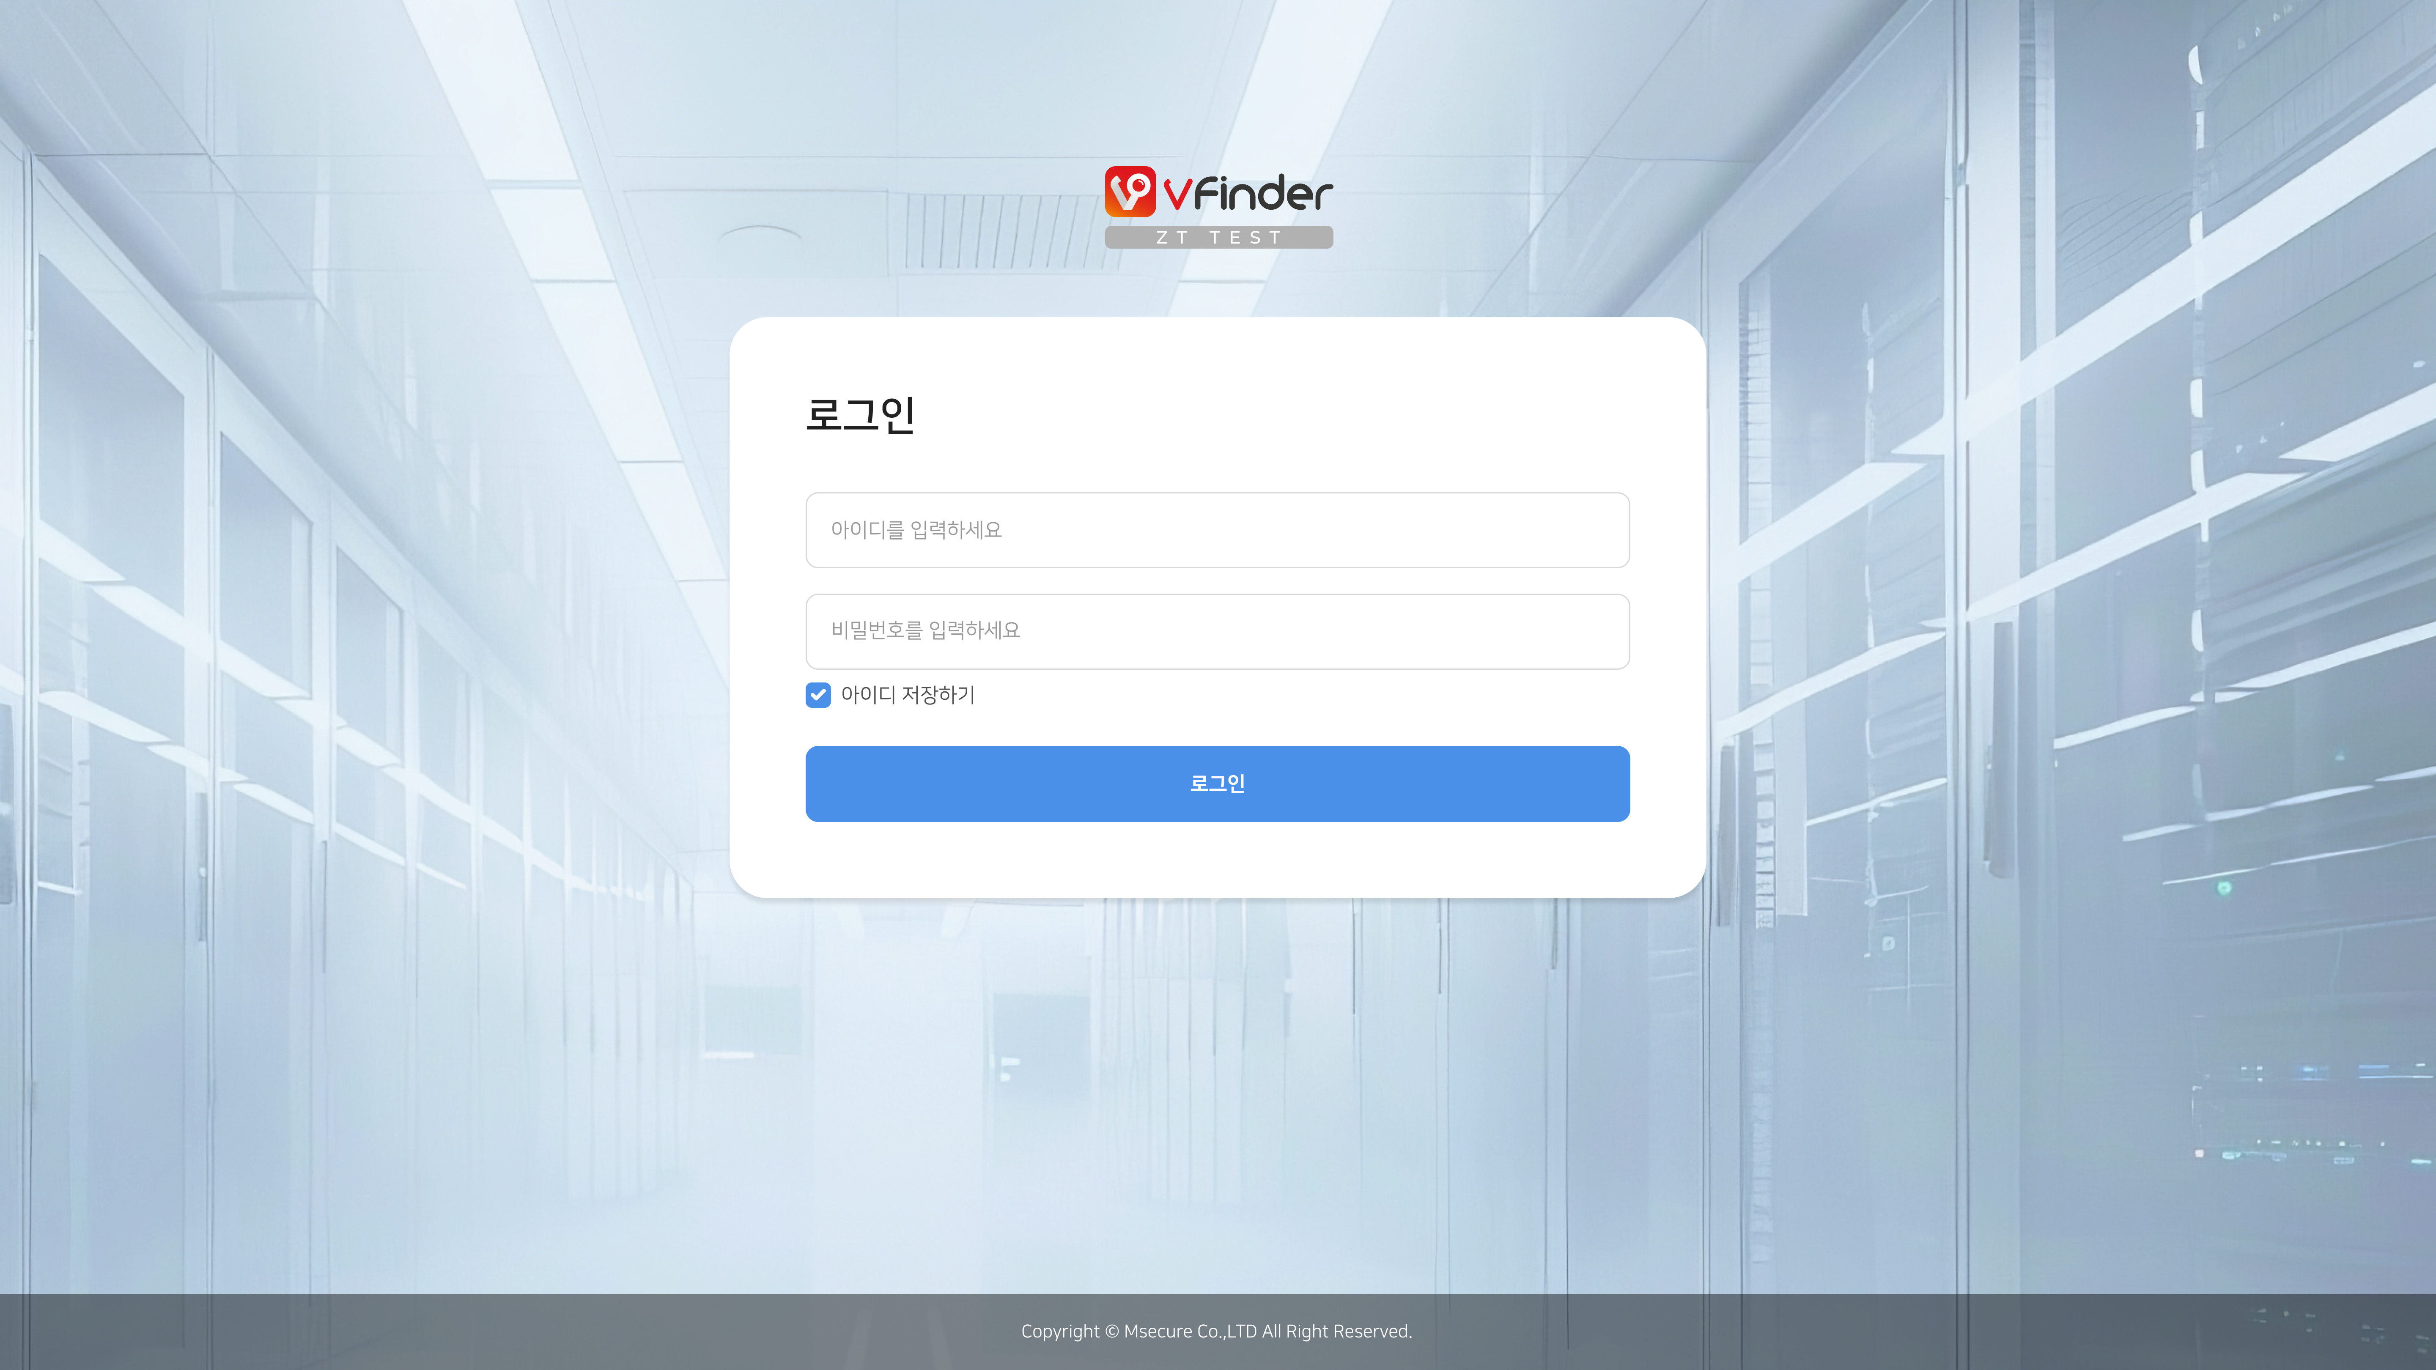The height and width of the screenshot is (1370, 2436).
Task: Click the Msecure copyright footer text
Action: (1216, 1331)
